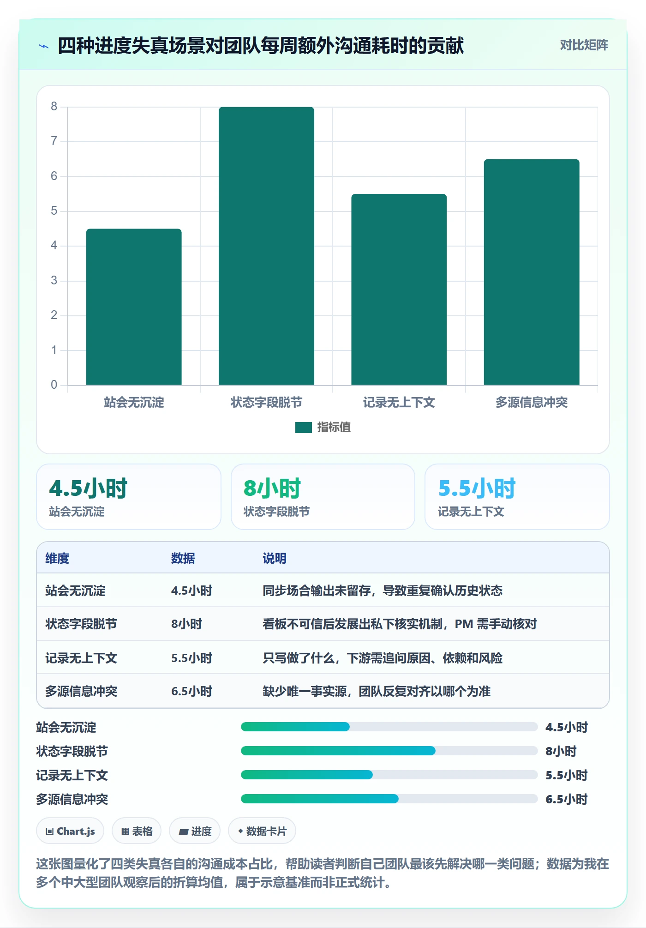Click the 记录无上下文 progress bar
The image size is (646, 928).
(389, 775)
